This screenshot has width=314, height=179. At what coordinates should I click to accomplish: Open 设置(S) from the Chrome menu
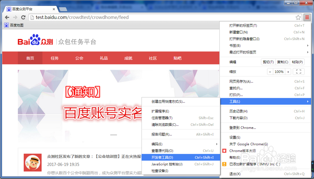[x=265, y=137]
